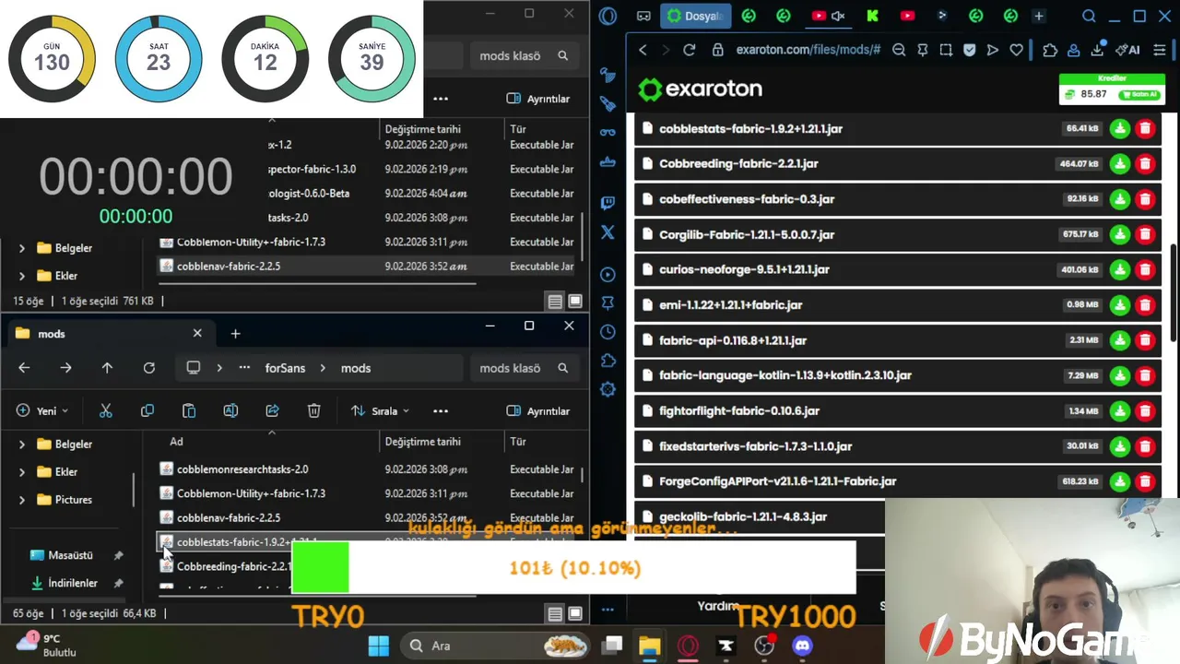Download fixedstarterivs-fabric jar file
This screenshot has height=664, width=1180.
coord(1120,446)
